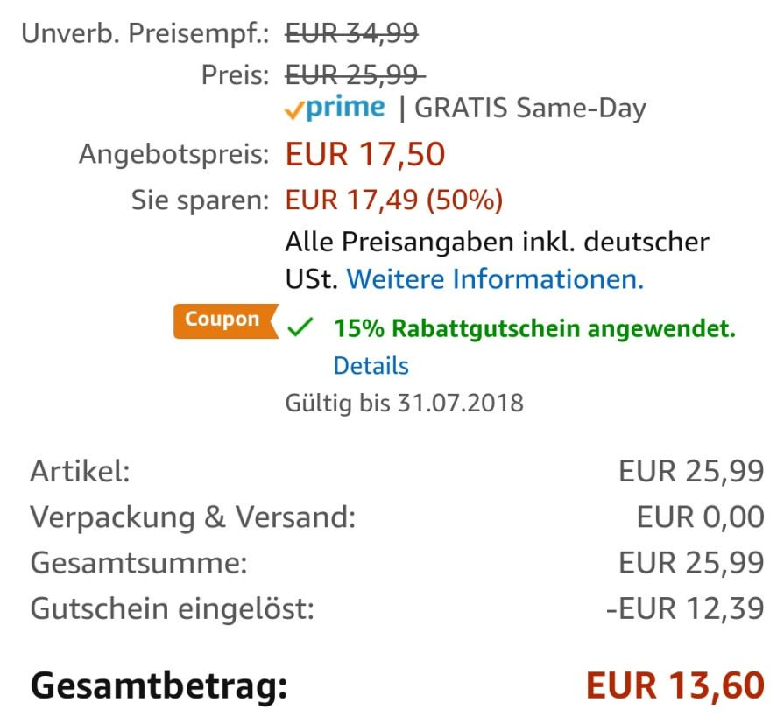Click the Alle Preisangaben inkl. deutscher text
This screenshot has height=724, width=784.
coord(497,243)
